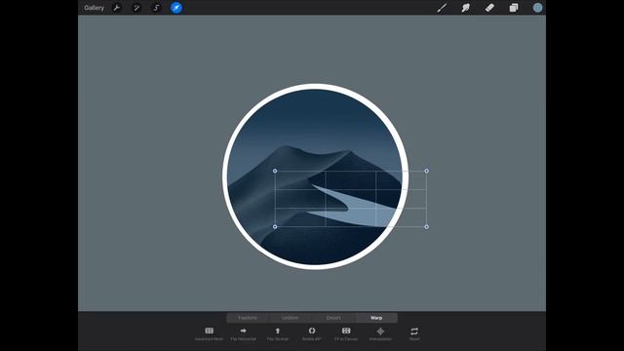Click top-left warp mesh handle
The height and width of the screenshot is (351, 624).
tap(275, 171)
